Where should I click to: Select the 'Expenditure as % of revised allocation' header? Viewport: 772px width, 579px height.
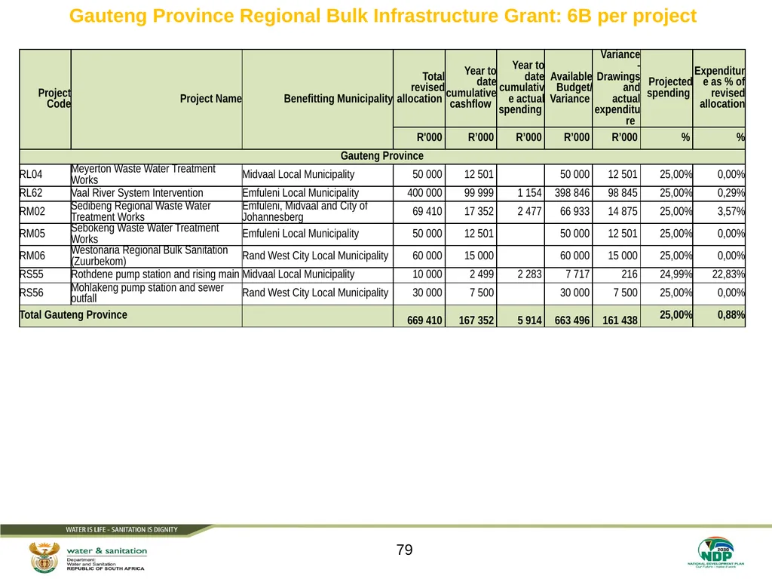coord(720,87)
